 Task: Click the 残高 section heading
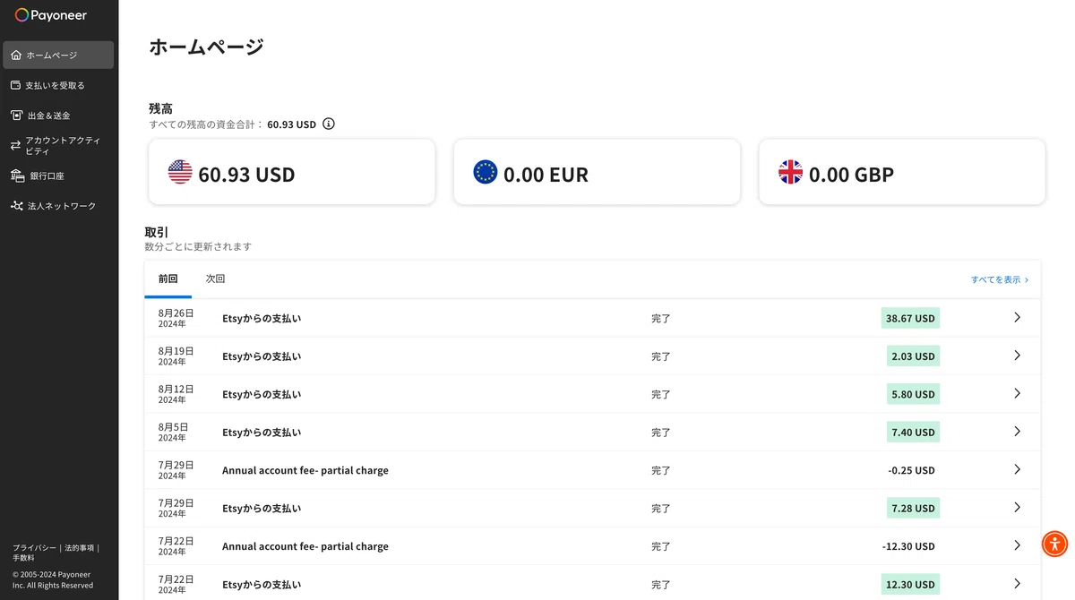(x=160, y=107)
